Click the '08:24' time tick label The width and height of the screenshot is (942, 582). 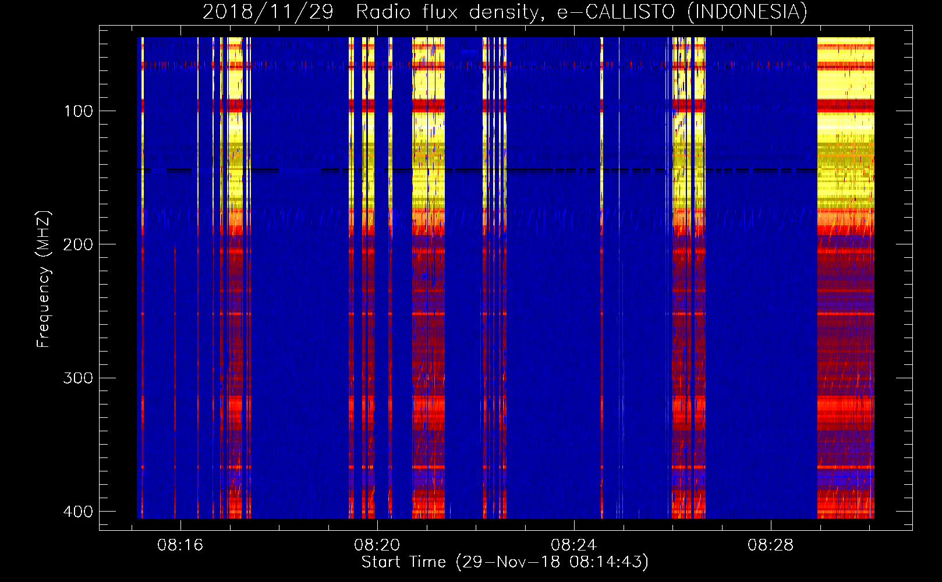click(x=574, y=545)
